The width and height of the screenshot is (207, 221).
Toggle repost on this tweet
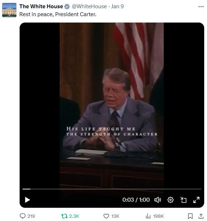70,216
